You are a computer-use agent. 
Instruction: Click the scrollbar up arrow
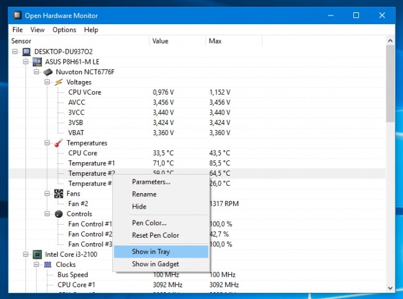coord(390,41)
